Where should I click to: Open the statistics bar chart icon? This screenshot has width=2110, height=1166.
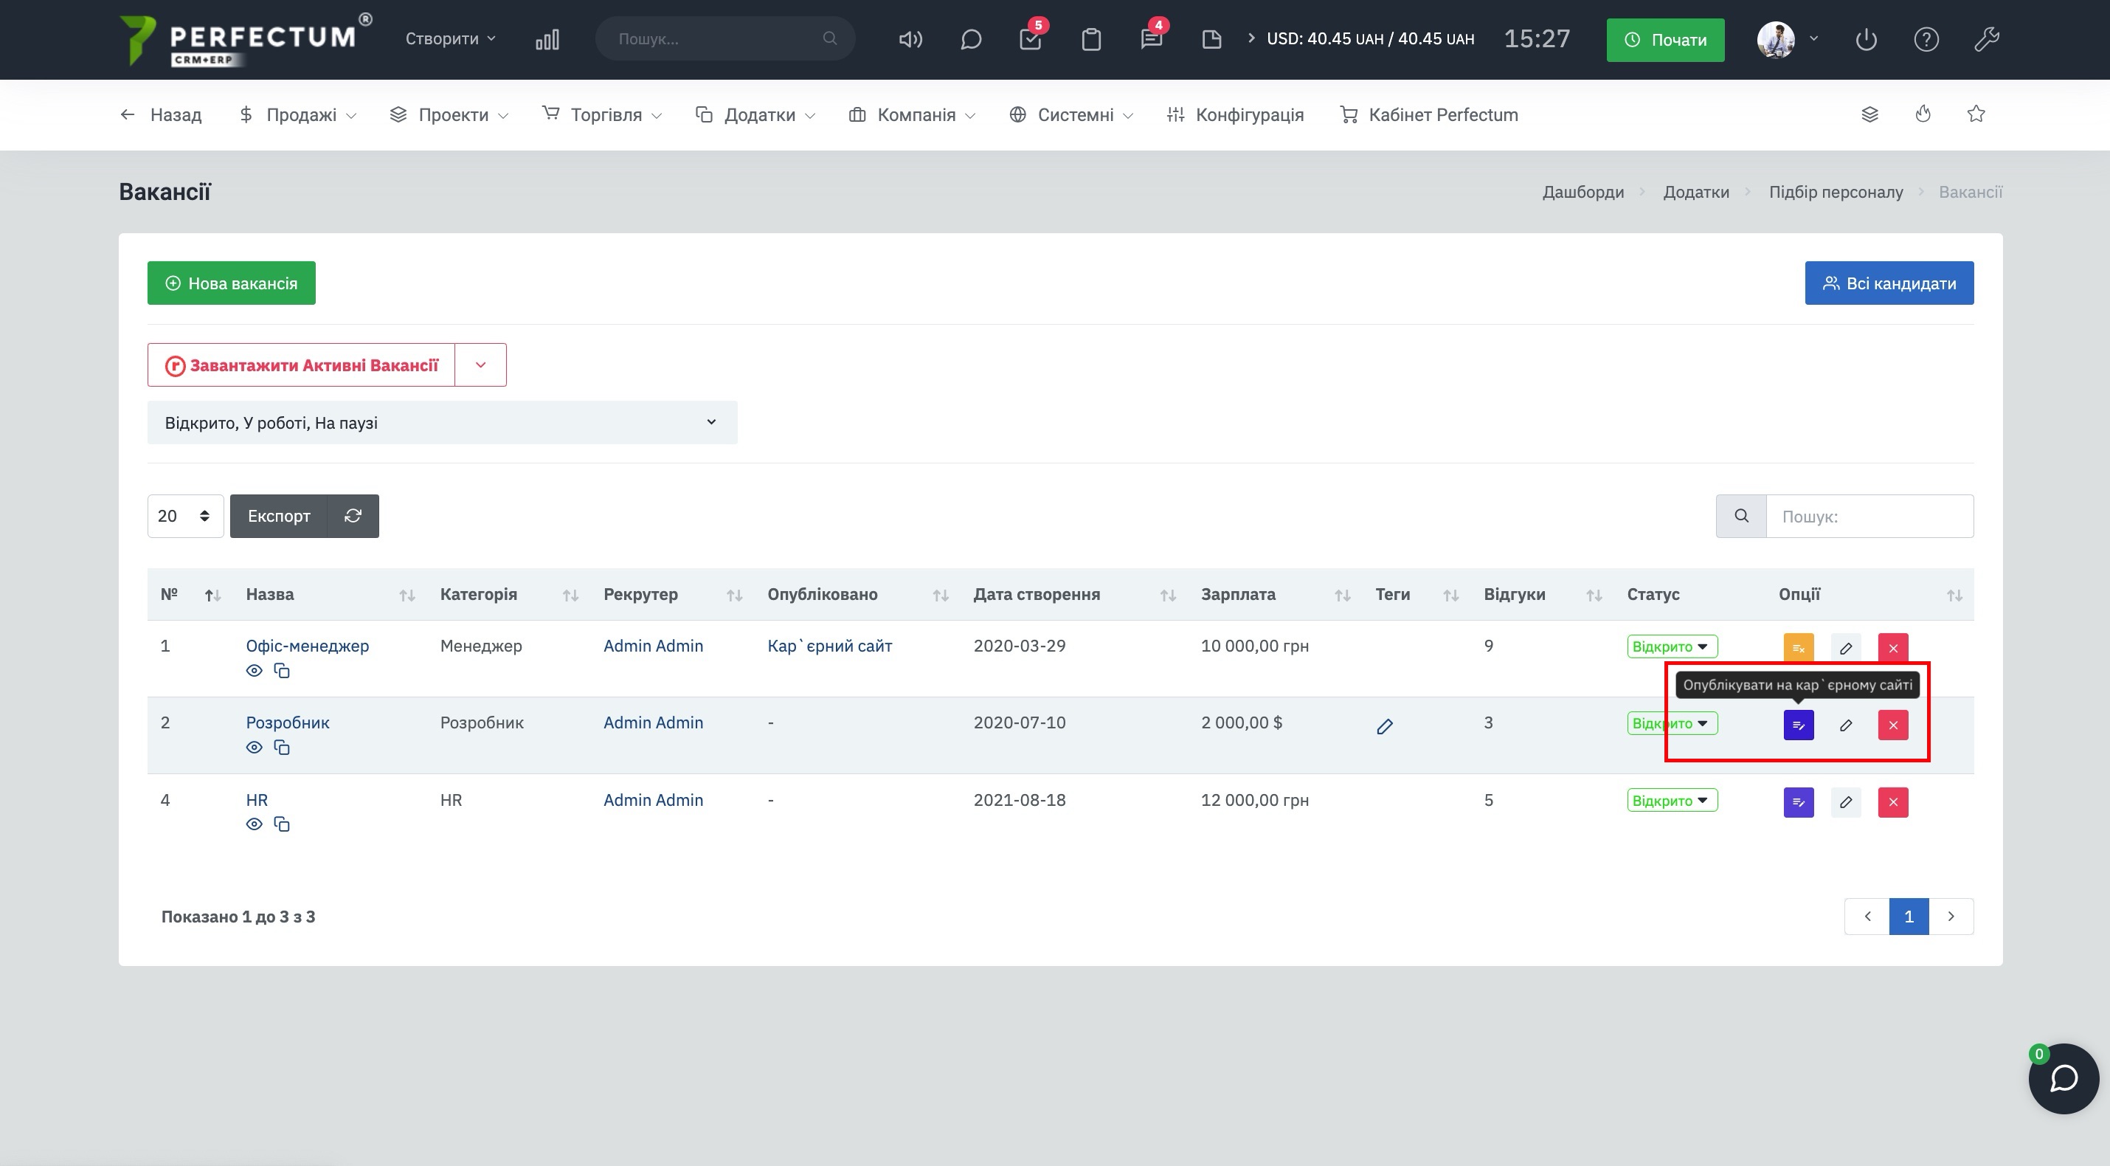pyautogui.click(x=547, y=39)
